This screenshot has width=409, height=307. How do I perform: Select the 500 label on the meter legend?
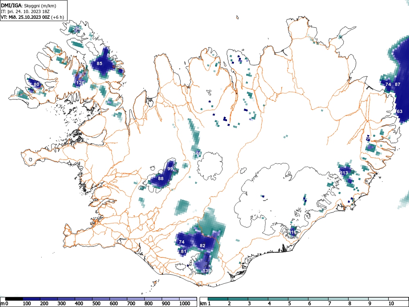coord(96,304)
